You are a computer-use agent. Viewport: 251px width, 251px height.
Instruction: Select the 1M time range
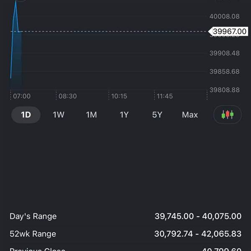coord(91,115)
